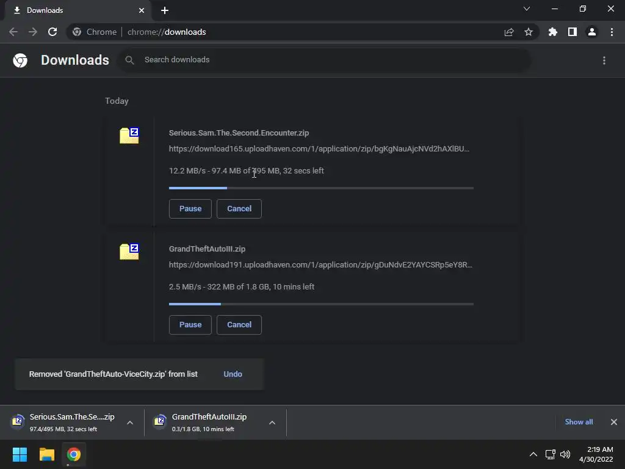Close the download shelf

click(614, 422)
